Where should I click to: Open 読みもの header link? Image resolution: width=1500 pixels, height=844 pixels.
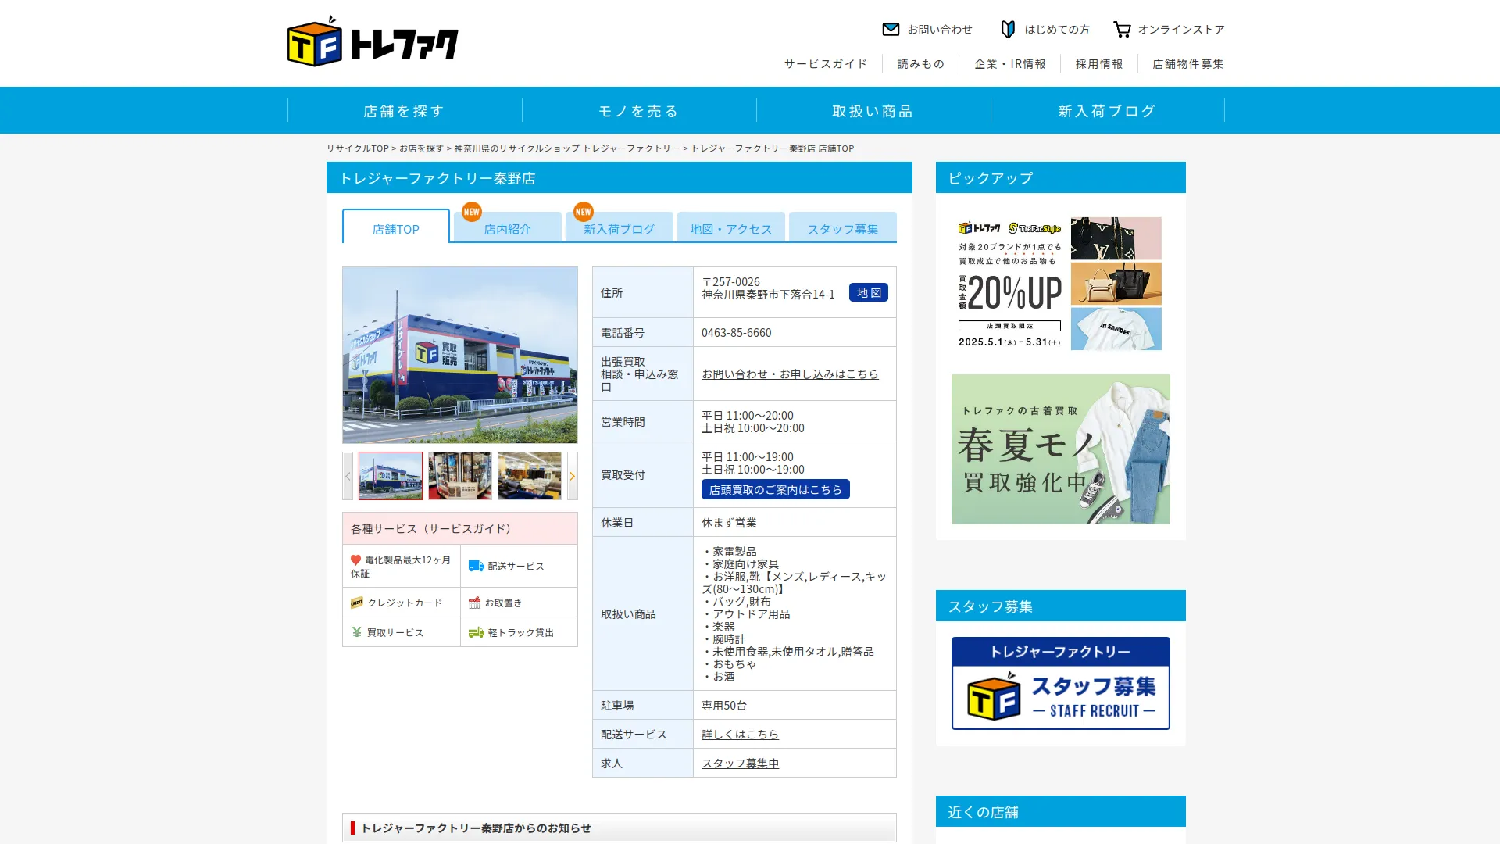pyautogui.click(x=921, y=63)
